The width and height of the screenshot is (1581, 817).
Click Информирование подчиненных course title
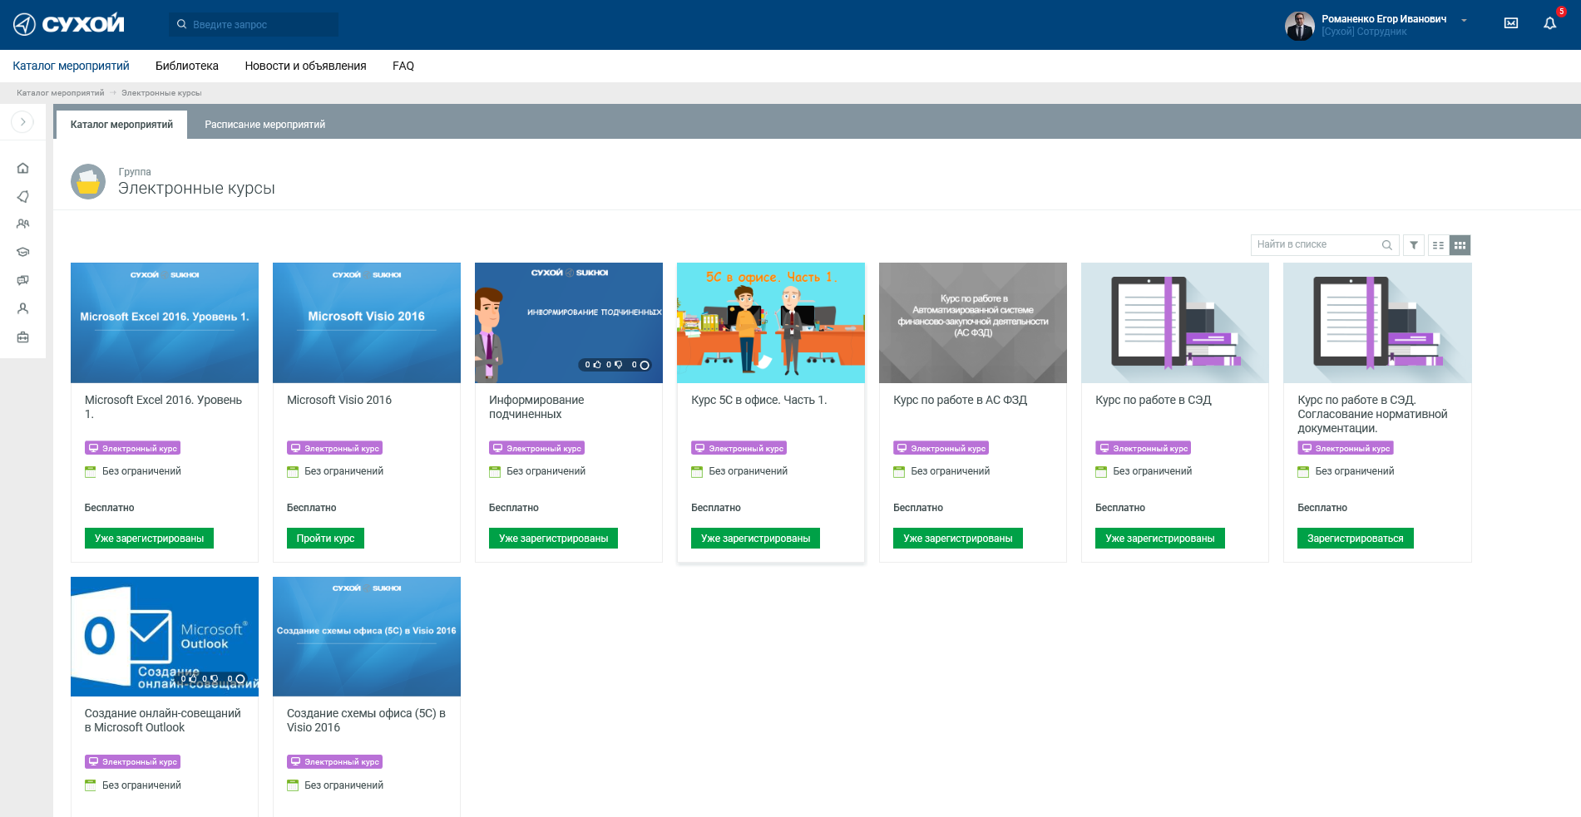(536, 407)
